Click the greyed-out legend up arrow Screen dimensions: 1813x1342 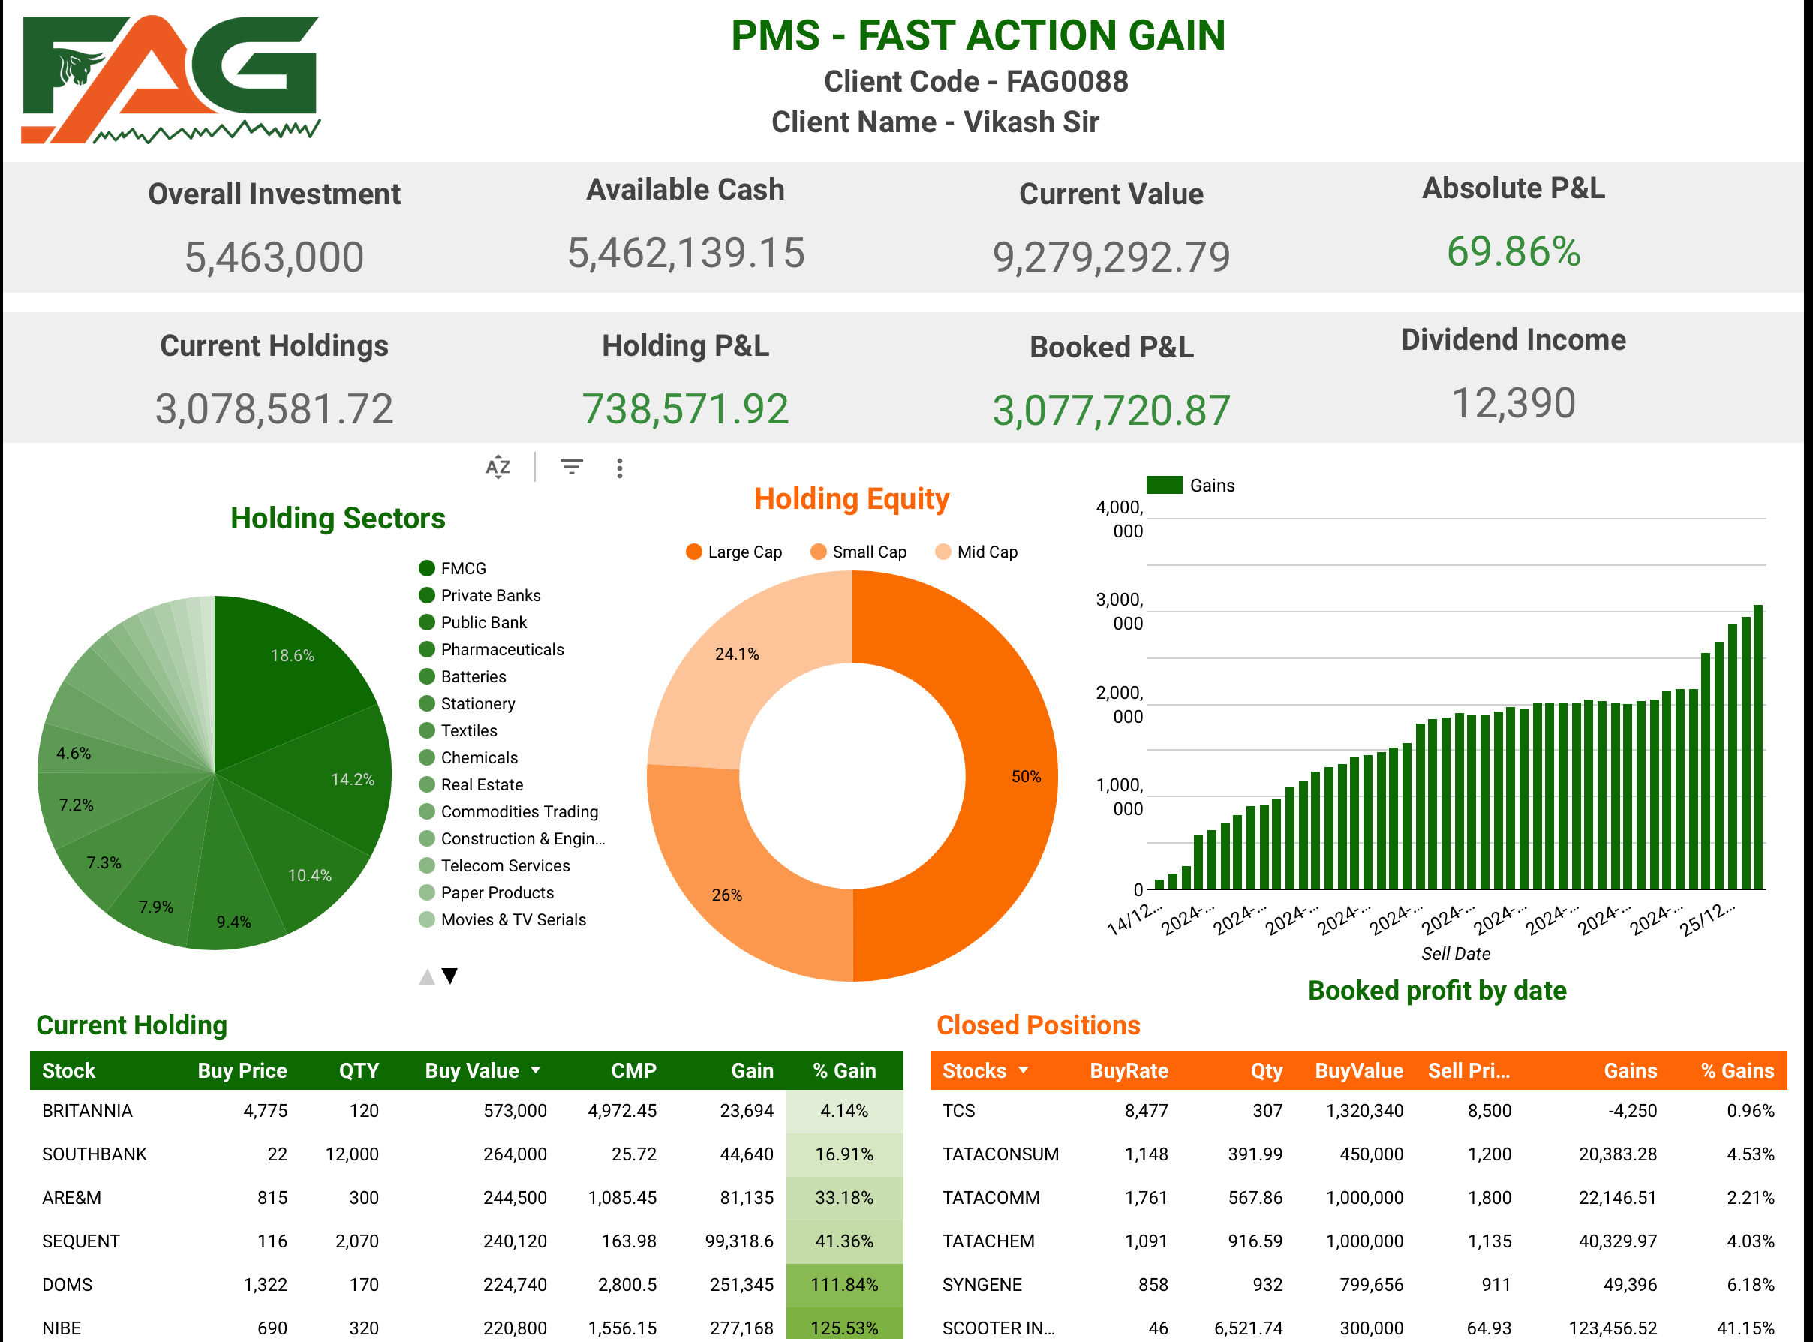[x=426, y=976]
